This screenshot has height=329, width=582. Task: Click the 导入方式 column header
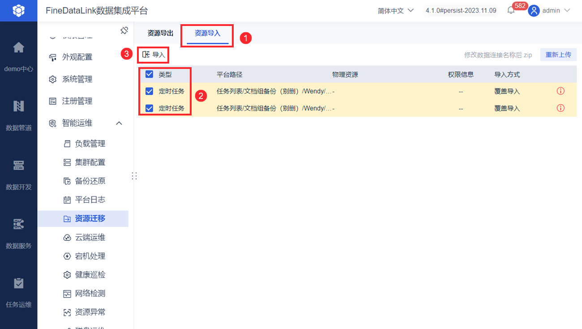click(507, 75)
